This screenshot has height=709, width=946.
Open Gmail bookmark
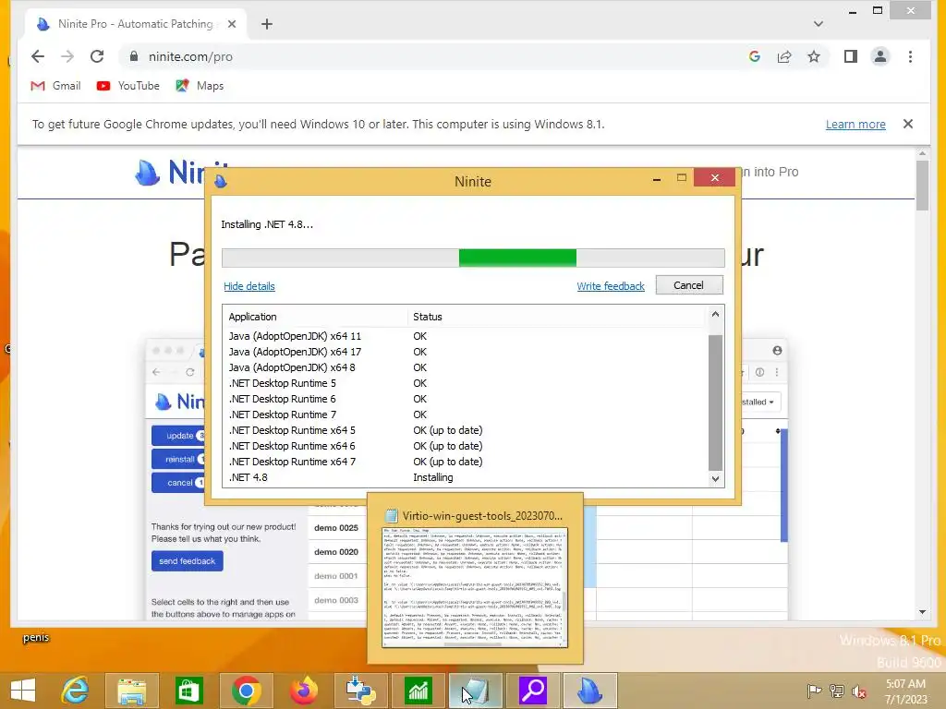coord(55,86)
